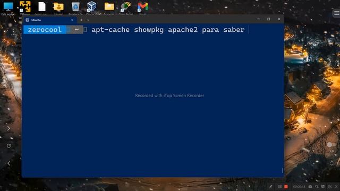Open the recorder magnifier zoom tool
Viewport: 340px width, 191px height.
point(317,186)
